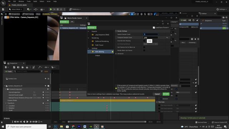229x129 pixels.
Task: Click the green Render button in Movie Render Queue
Action: [64, 21]
